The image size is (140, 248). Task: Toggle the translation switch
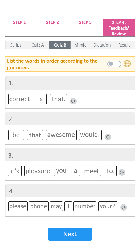click(x=114, y=64)
